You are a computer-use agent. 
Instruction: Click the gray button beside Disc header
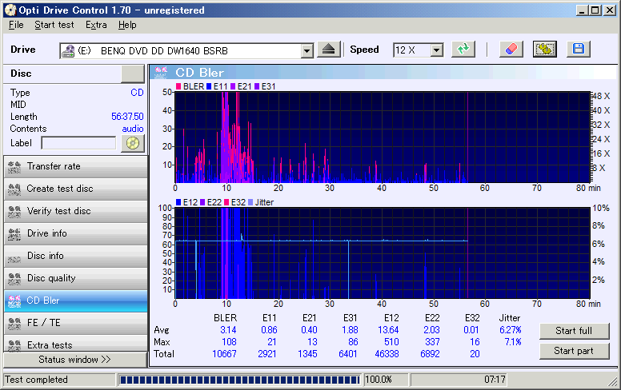[132, 74]
